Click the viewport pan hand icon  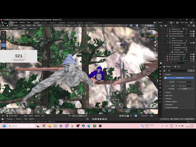click(x=155, y=45)
